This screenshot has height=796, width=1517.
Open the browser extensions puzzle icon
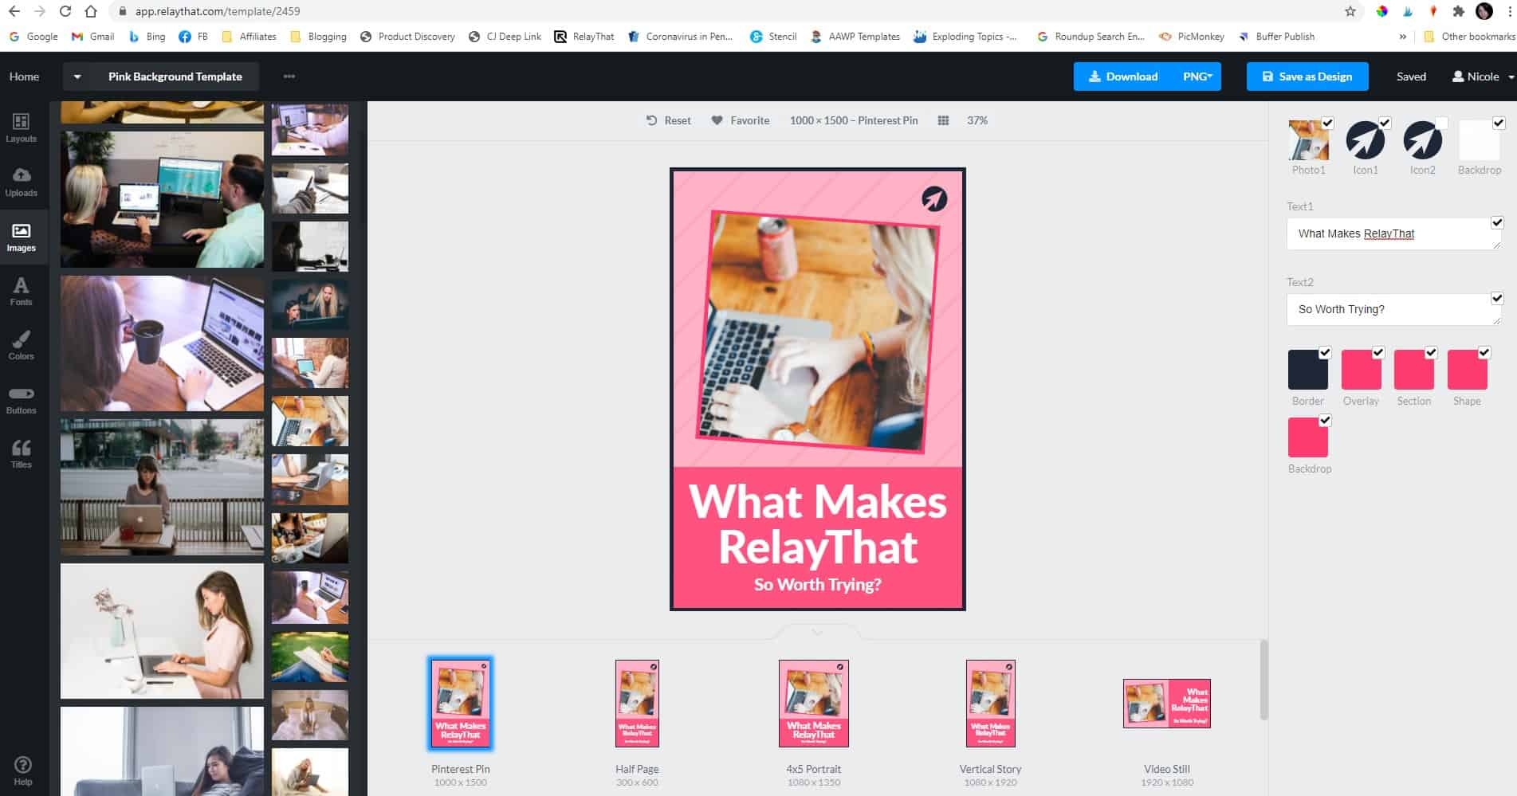click(x=1459, y=11)
